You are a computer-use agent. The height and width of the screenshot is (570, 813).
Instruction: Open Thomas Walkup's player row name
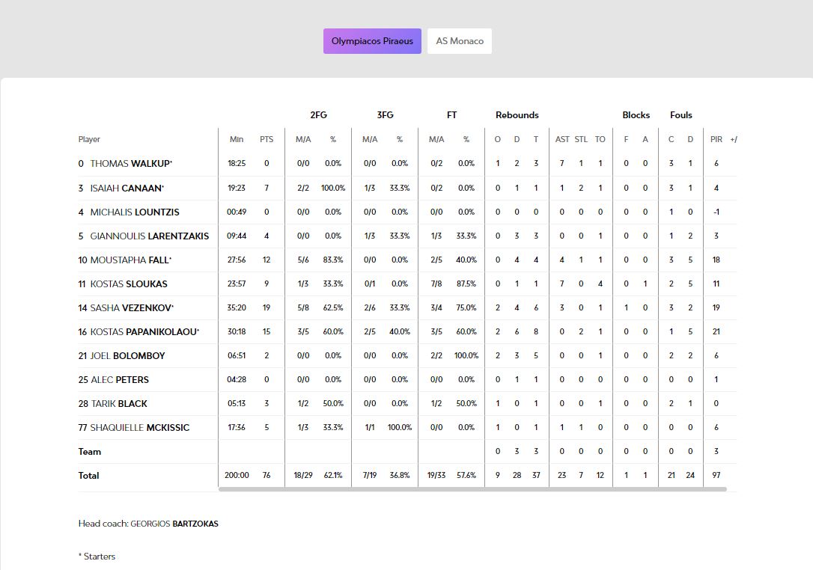click(131, 164)
